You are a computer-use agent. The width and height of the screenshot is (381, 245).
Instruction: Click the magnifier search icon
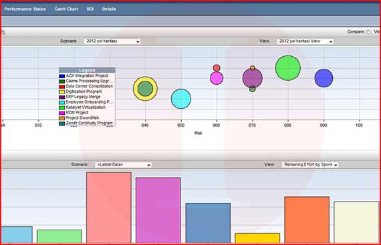(x=3, y=32)
